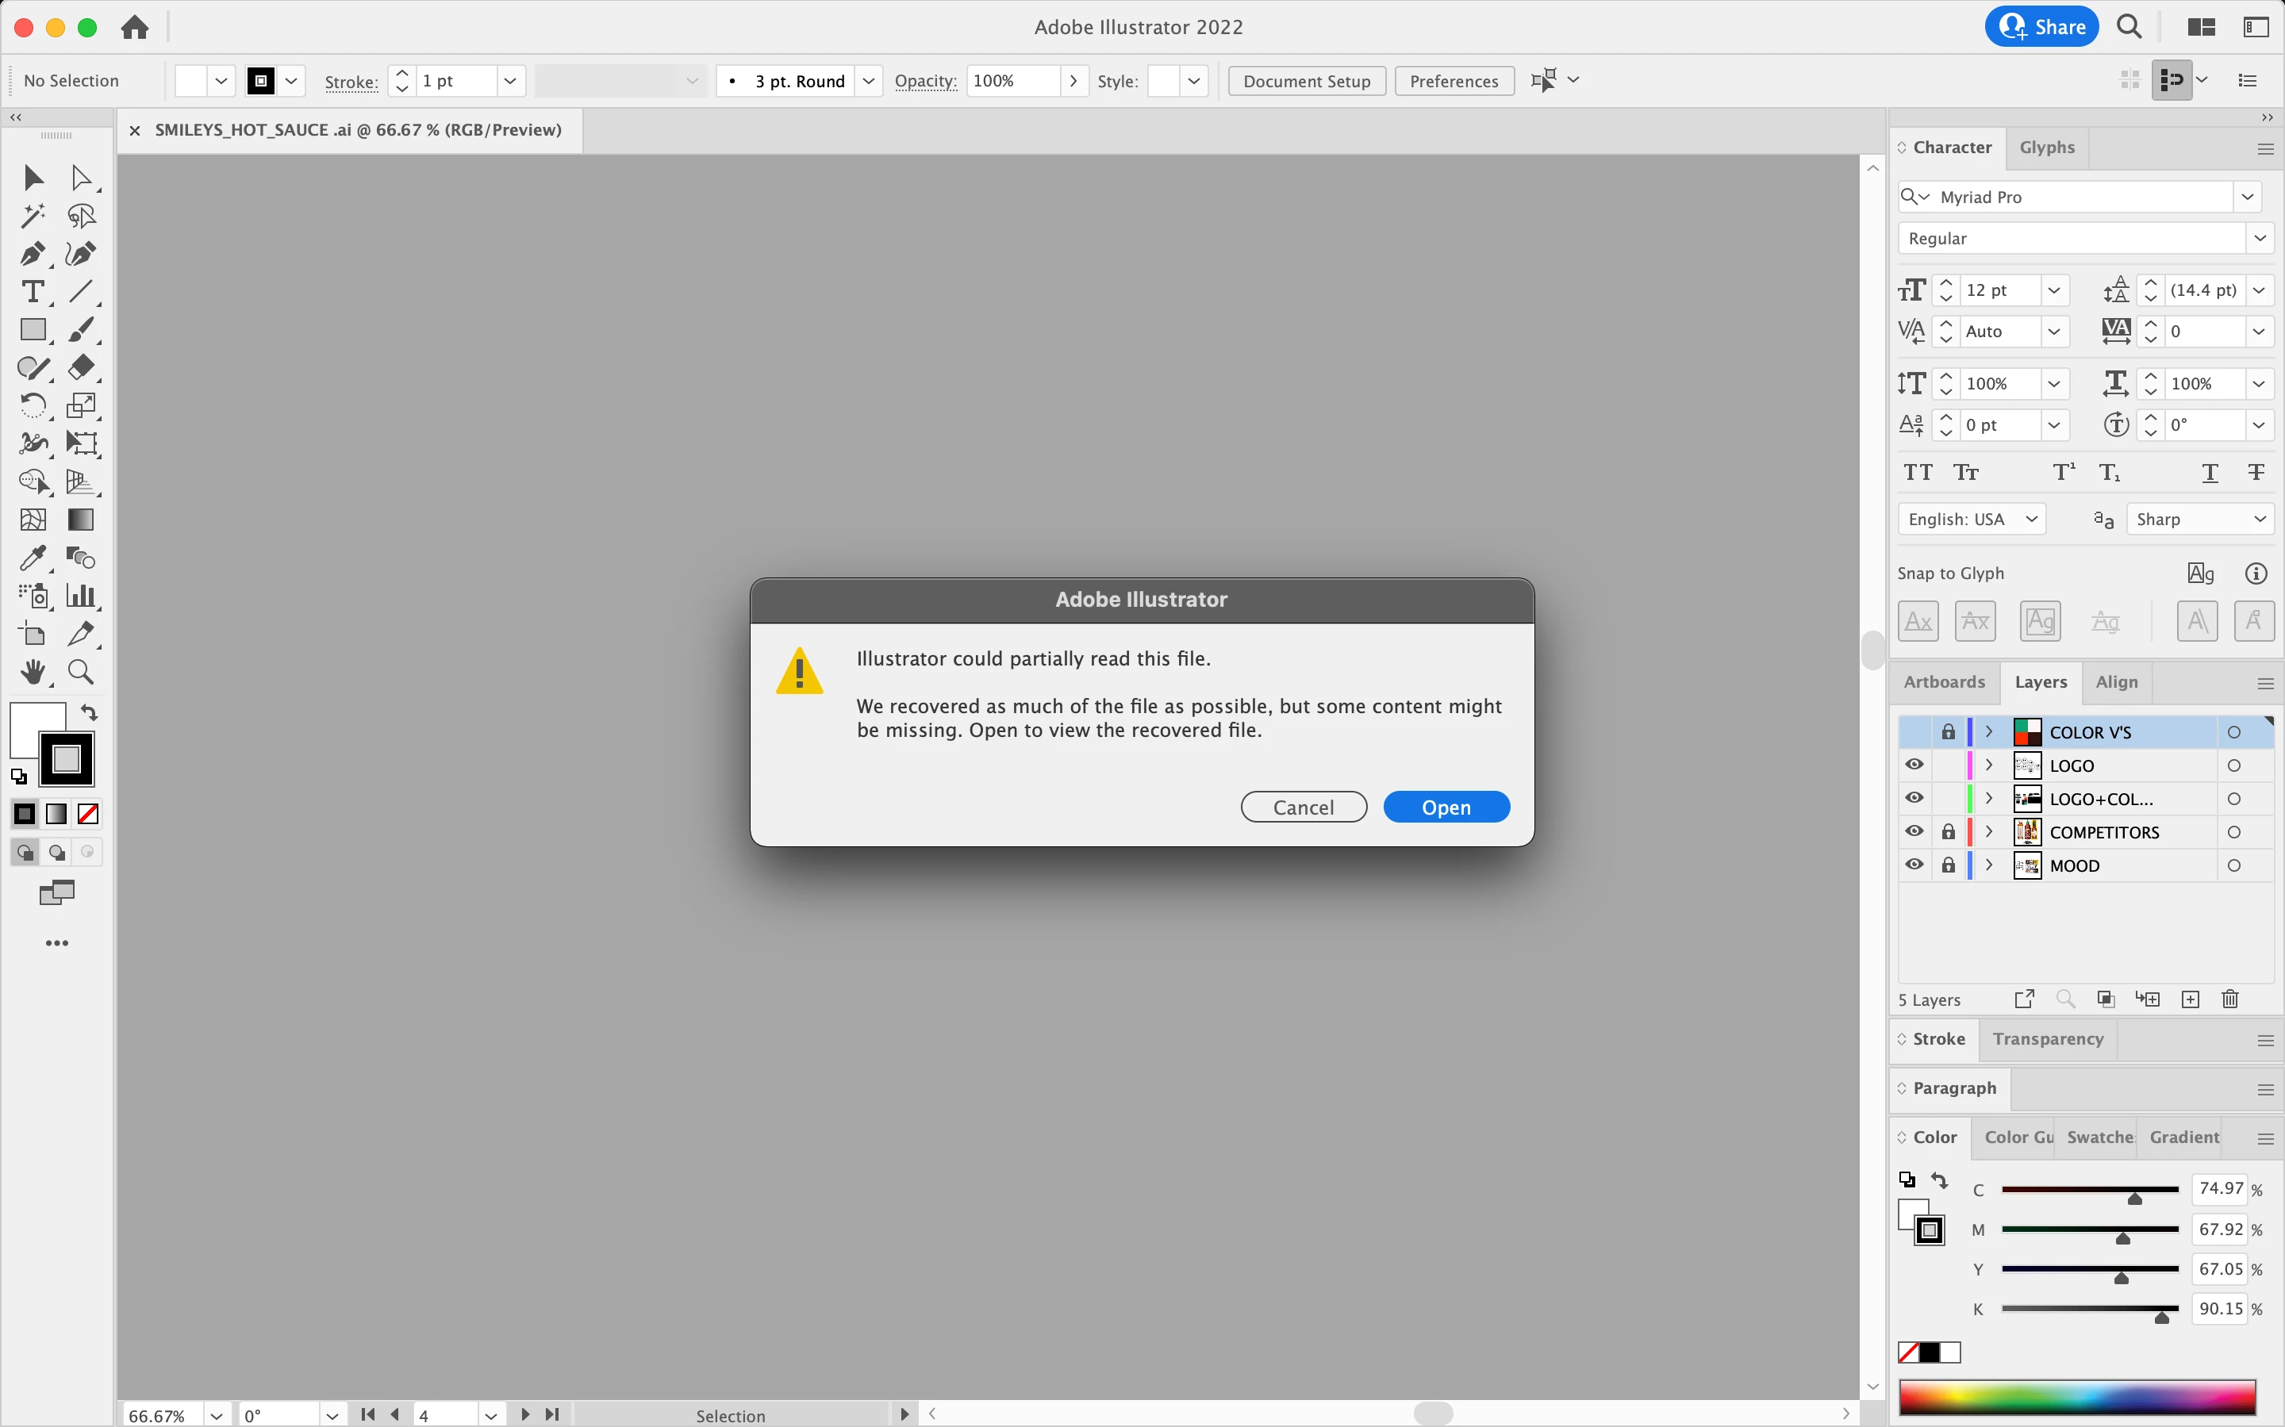Click the Search icon in title bar
This screenshot has height=1427, width=2285.
point(2129,26)
